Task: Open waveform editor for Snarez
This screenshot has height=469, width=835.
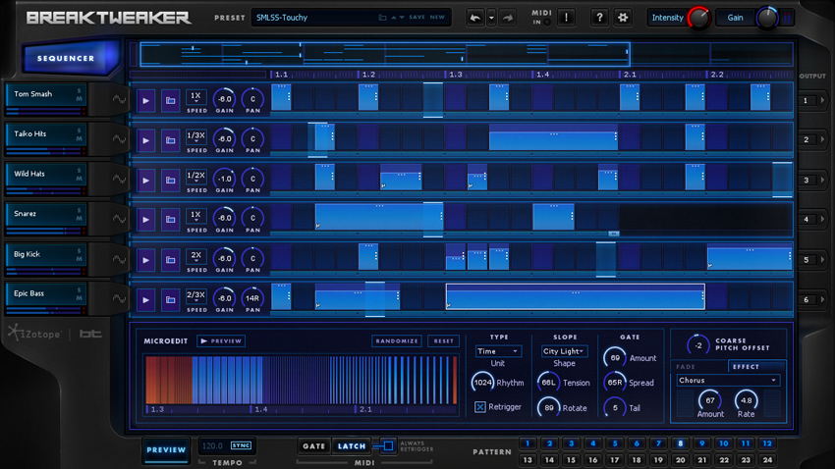Action: 119,219
